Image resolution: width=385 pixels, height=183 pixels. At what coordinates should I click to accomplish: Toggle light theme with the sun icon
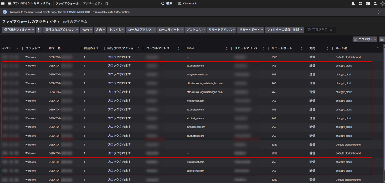point(382,4)
